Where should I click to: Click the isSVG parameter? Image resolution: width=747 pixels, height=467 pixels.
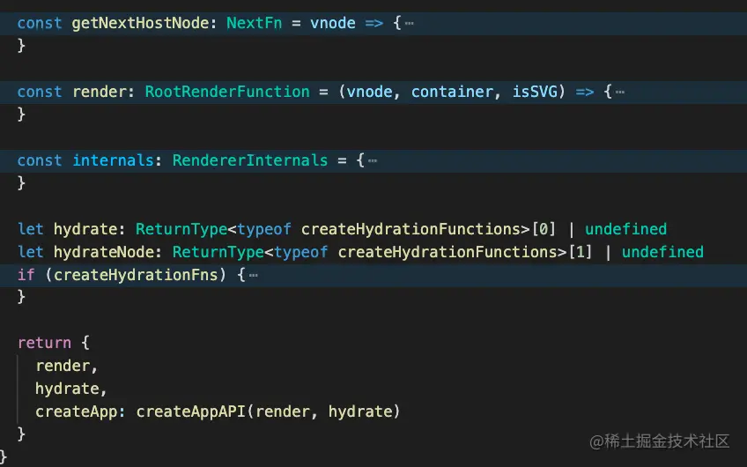[535, 92]
